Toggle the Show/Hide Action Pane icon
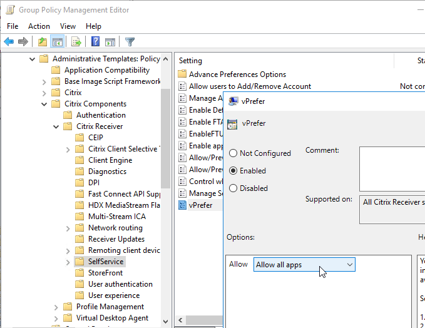The height and width of the screenshot is (328, 425). 110,42
